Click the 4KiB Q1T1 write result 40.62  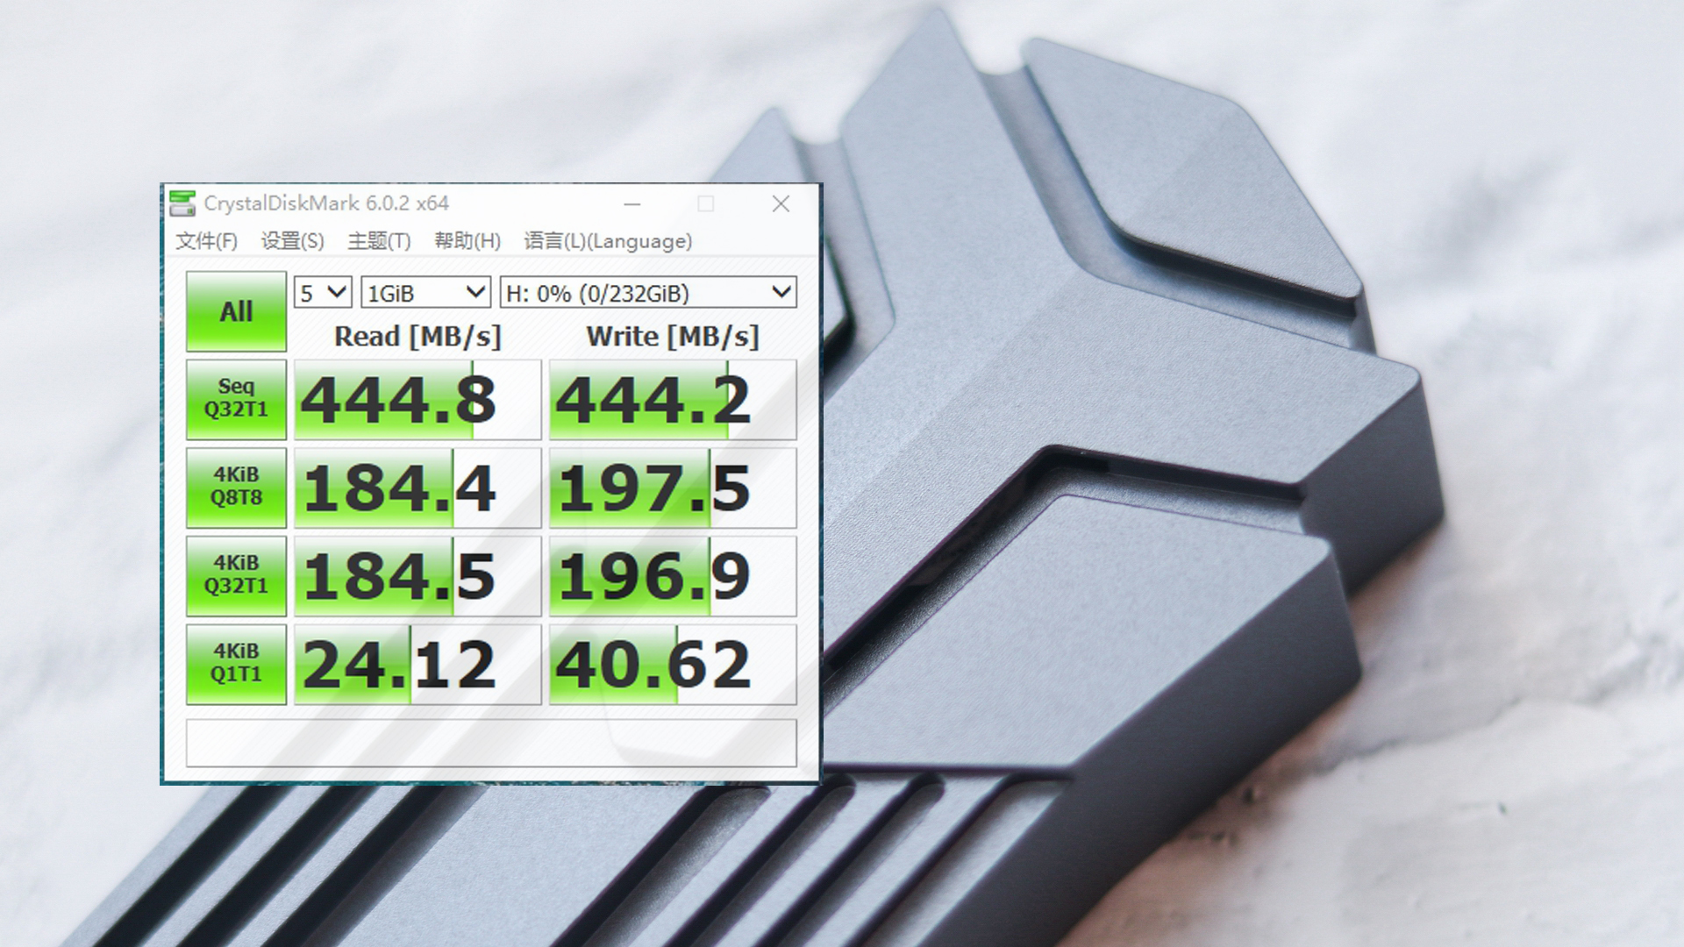[672, 665]
